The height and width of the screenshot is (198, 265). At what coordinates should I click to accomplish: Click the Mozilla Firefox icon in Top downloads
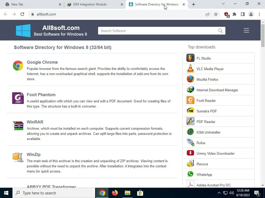(190, 79)
